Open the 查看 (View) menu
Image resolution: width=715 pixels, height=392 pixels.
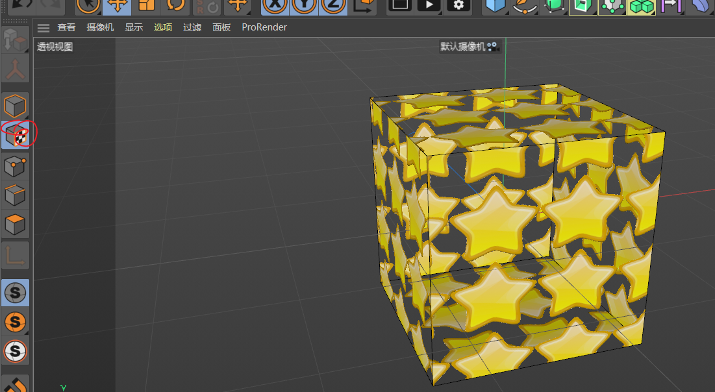click(x=66, y=28)
